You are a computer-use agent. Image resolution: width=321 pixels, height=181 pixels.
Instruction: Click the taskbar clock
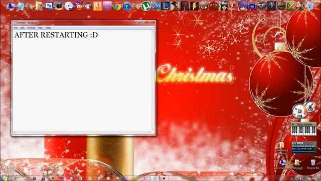(x=312, y=179)
